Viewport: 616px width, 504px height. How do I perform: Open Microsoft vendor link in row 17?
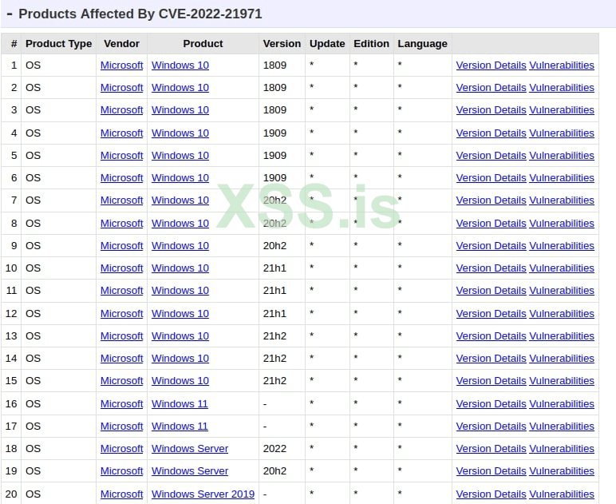[122, 427]
